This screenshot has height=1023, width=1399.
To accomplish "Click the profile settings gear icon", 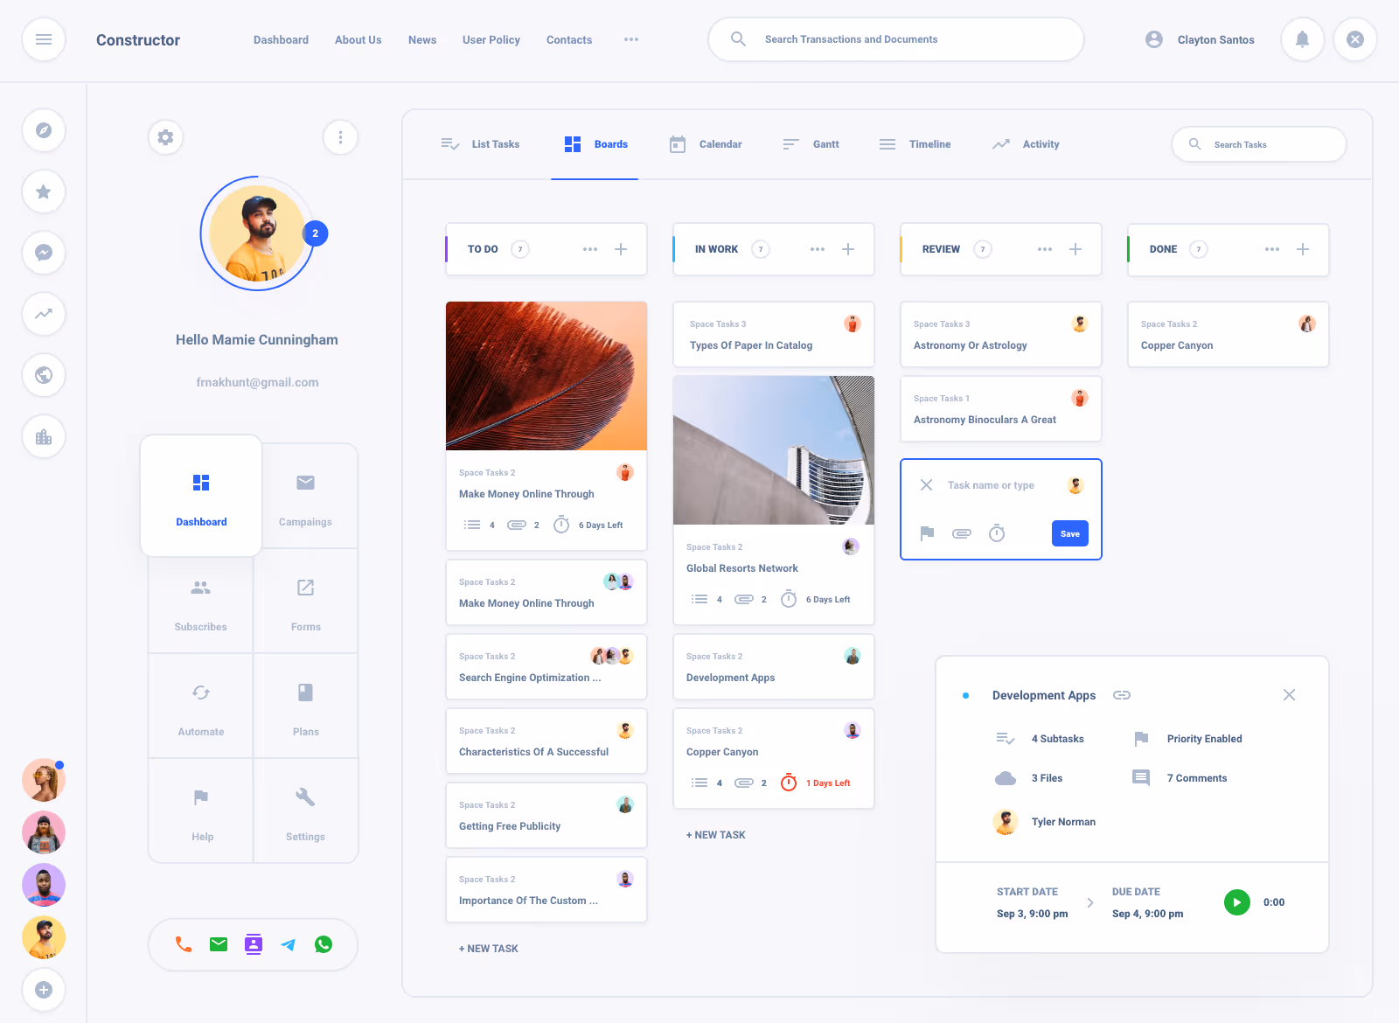I will [165, 137].
